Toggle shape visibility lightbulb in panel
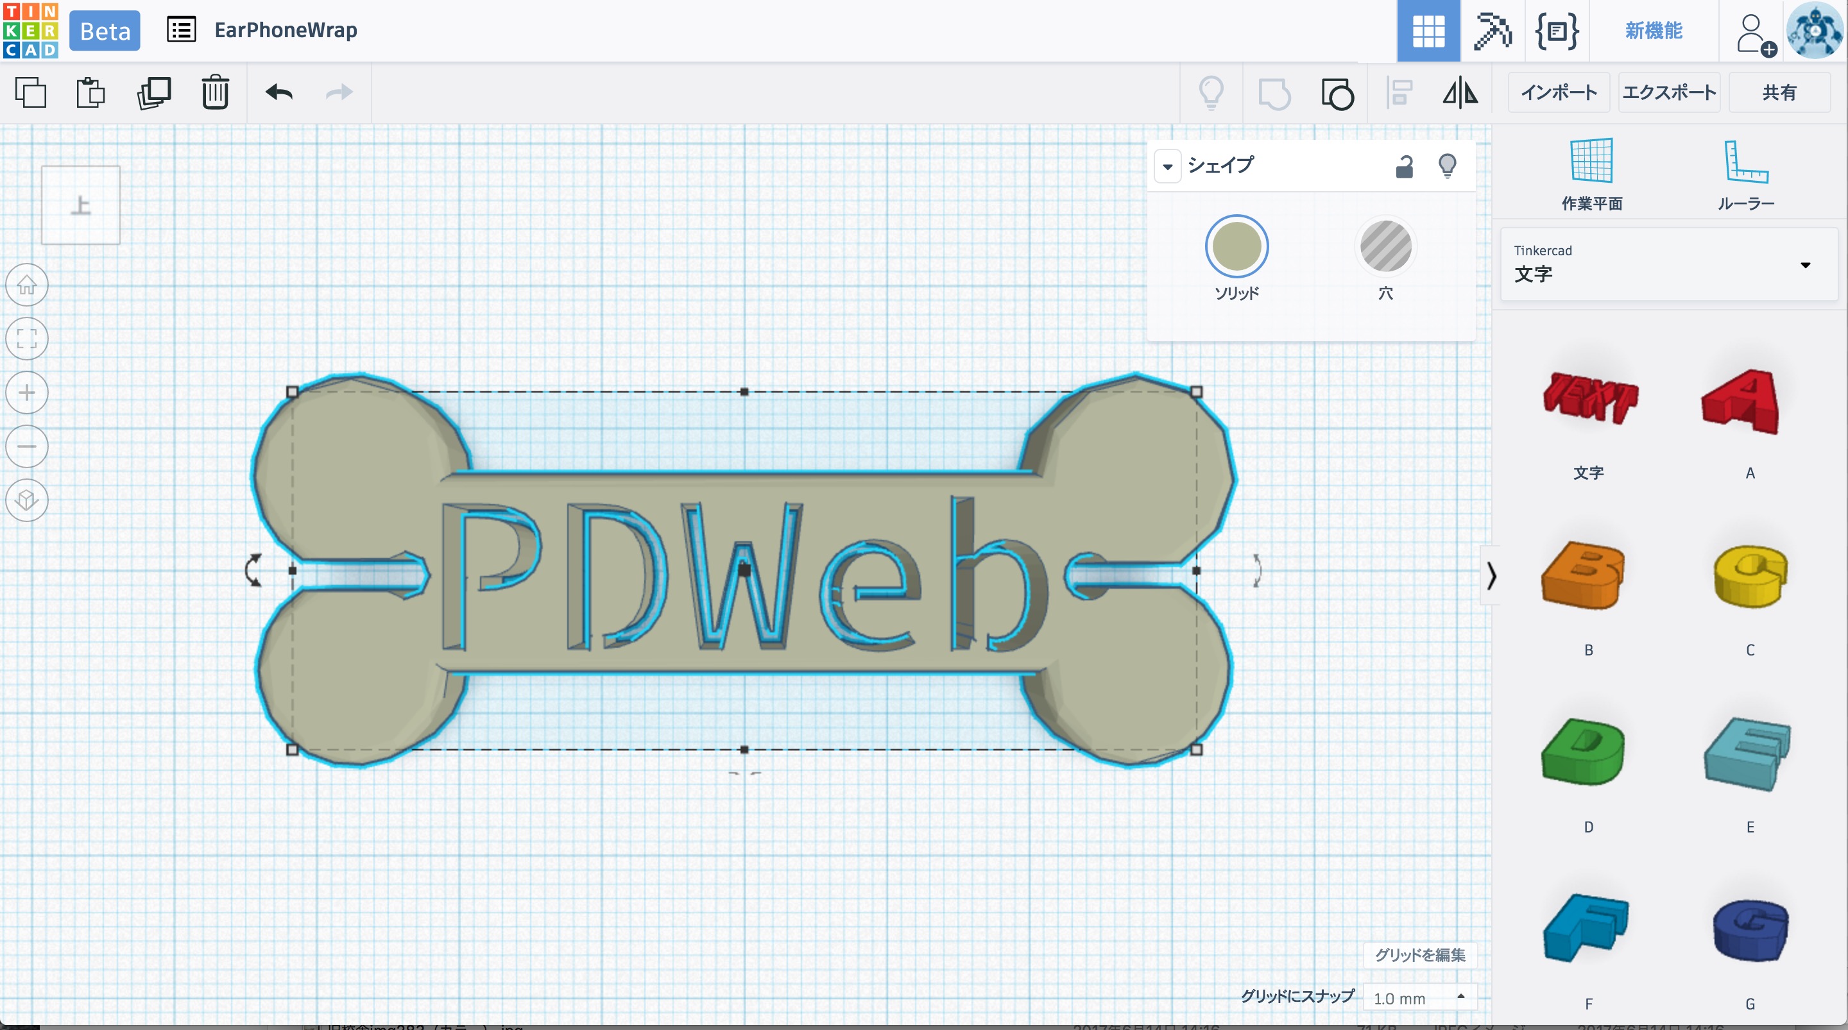Image resolution: width=1848 pixels, height=1030 pixels. (1447, 166)
